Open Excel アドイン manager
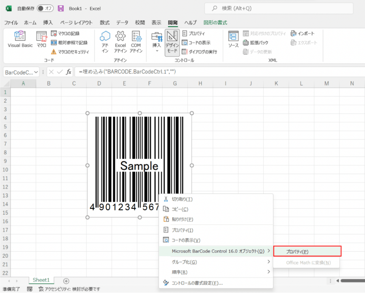The image size is (365, 293). (120, 42)
